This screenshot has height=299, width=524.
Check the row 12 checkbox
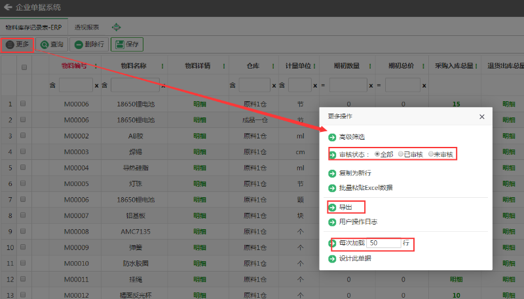(x=23, y=279)
